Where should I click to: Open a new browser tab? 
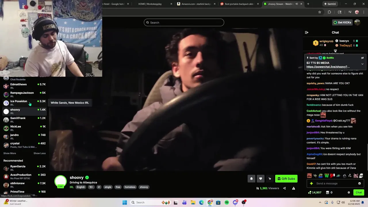point(308,4)
